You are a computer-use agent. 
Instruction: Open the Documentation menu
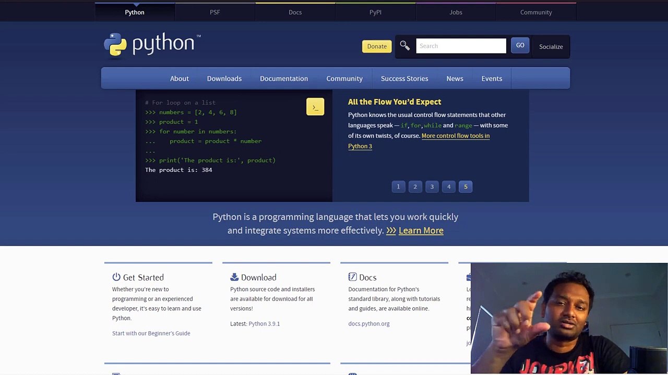click(284, 79)
